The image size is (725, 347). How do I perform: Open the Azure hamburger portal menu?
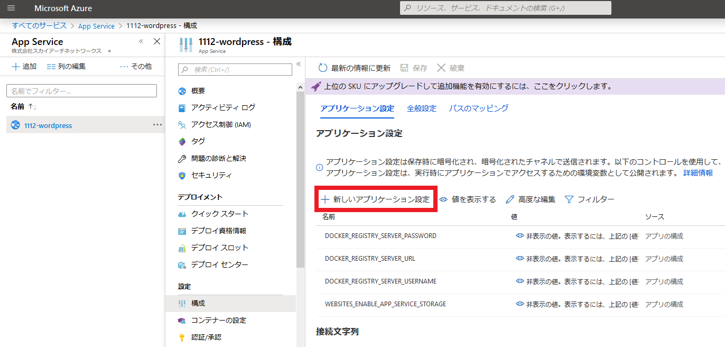[x=11, y=8]
